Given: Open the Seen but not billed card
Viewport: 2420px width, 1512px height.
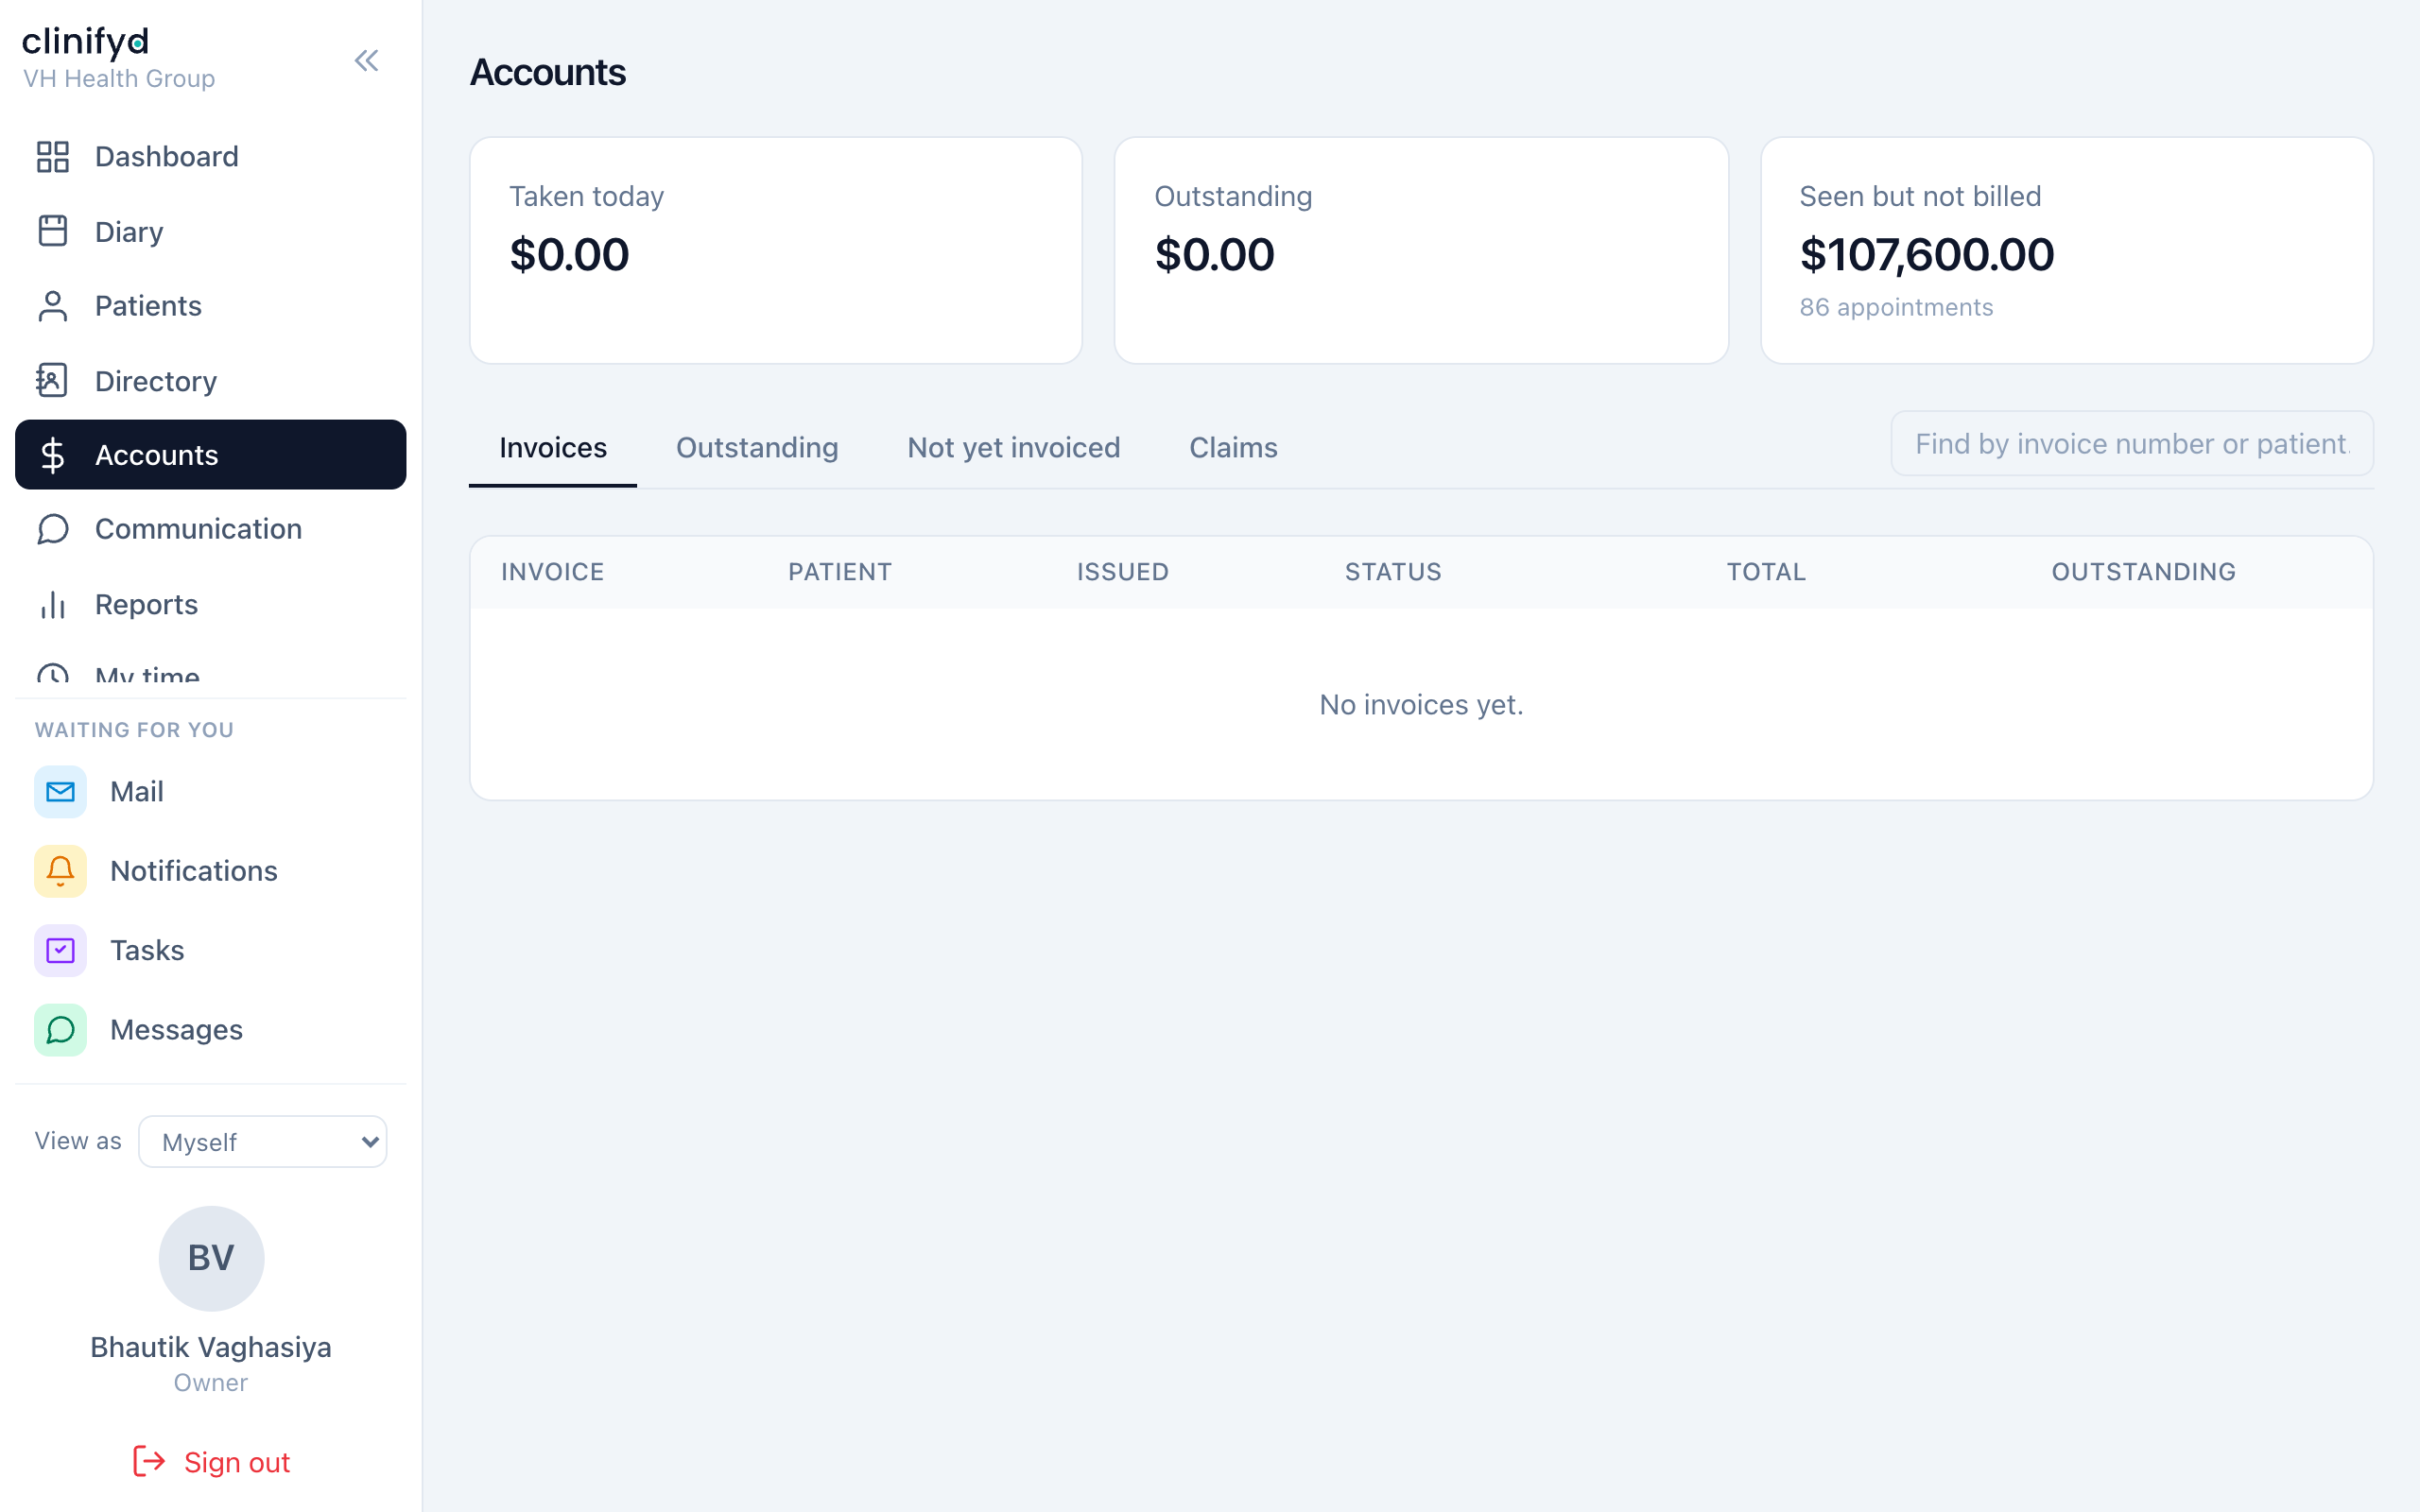Looking at the screenshot, I should tap(2066, 250).
